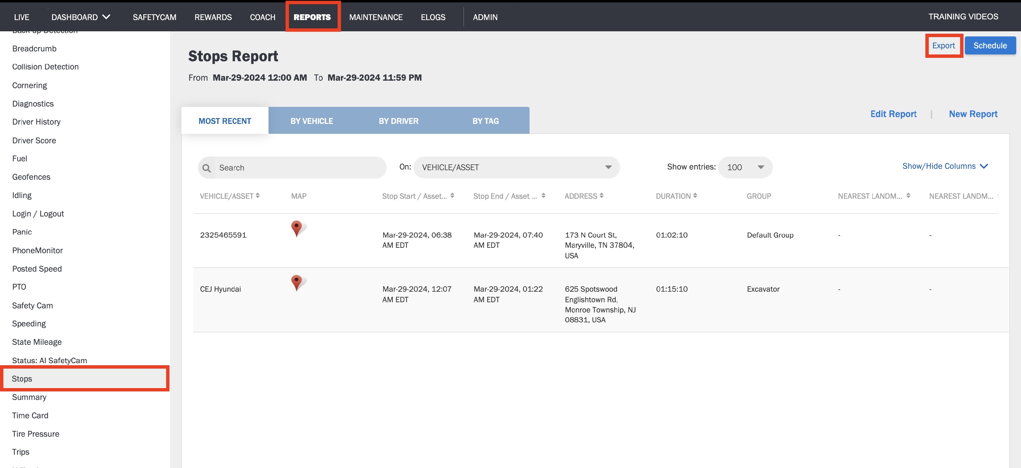Open COACH from navigation bar

click(x=262, y=17)
